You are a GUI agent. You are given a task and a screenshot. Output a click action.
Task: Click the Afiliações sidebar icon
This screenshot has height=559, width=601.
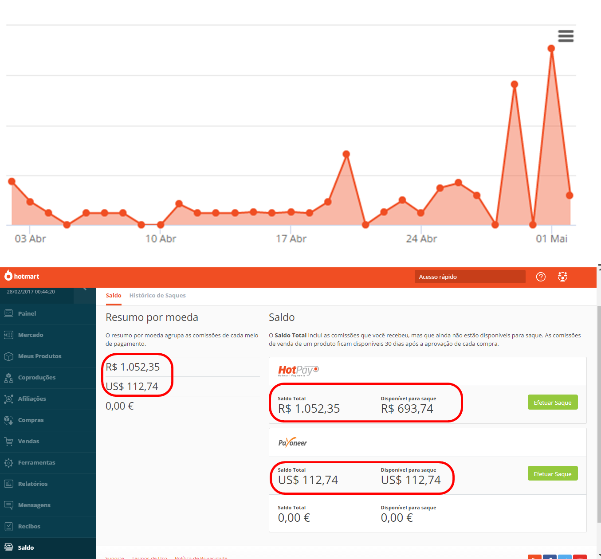[x=8, y=399]
